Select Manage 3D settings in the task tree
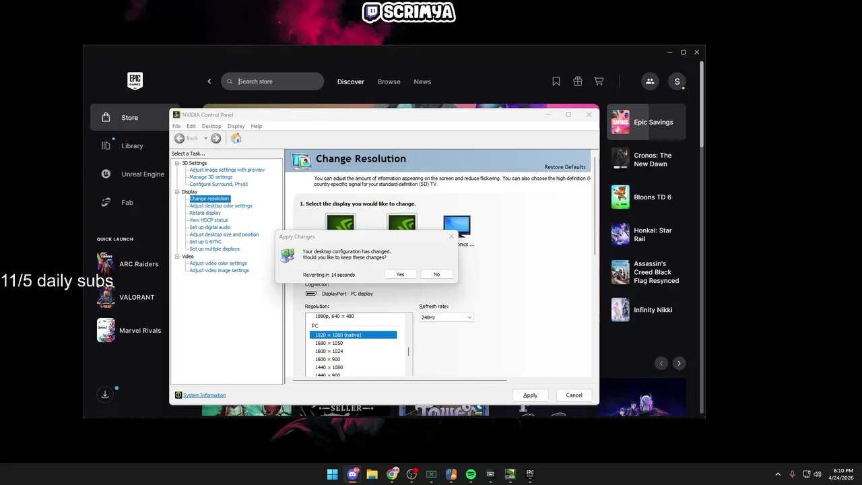Image resolution: width=862 pixels, height=485 pixels. (x=211, y=177)
